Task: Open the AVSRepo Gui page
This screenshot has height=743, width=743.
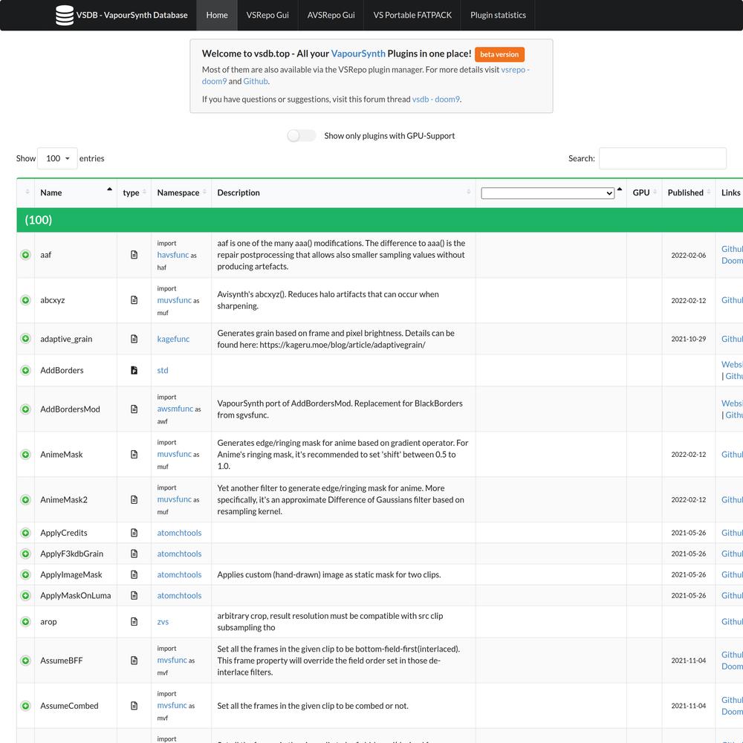Action: (331, 15)
